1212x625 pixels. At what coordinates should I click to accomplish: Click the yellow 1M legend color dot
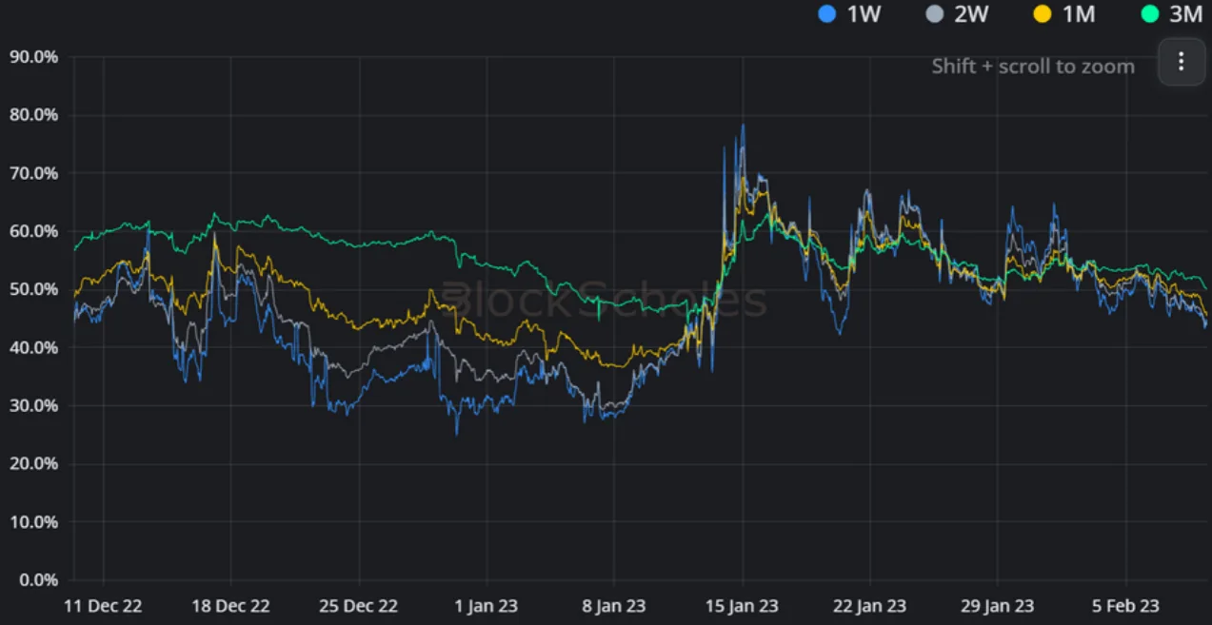1043,14
